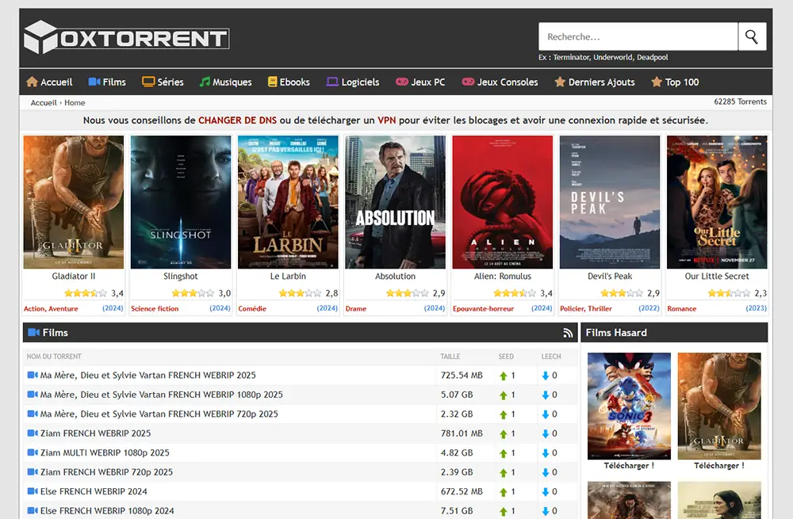
Task: Click the Our Little Secret star rating
Action: click(730, 293)
